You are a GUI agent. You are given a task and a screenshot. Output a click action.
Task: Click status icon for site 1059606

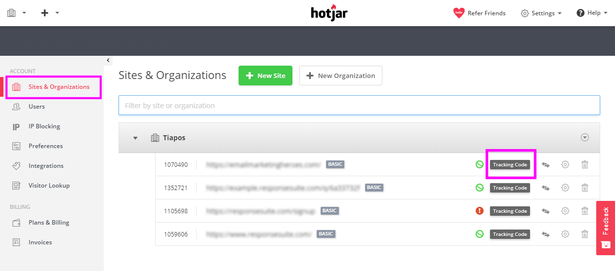[479, 234]
